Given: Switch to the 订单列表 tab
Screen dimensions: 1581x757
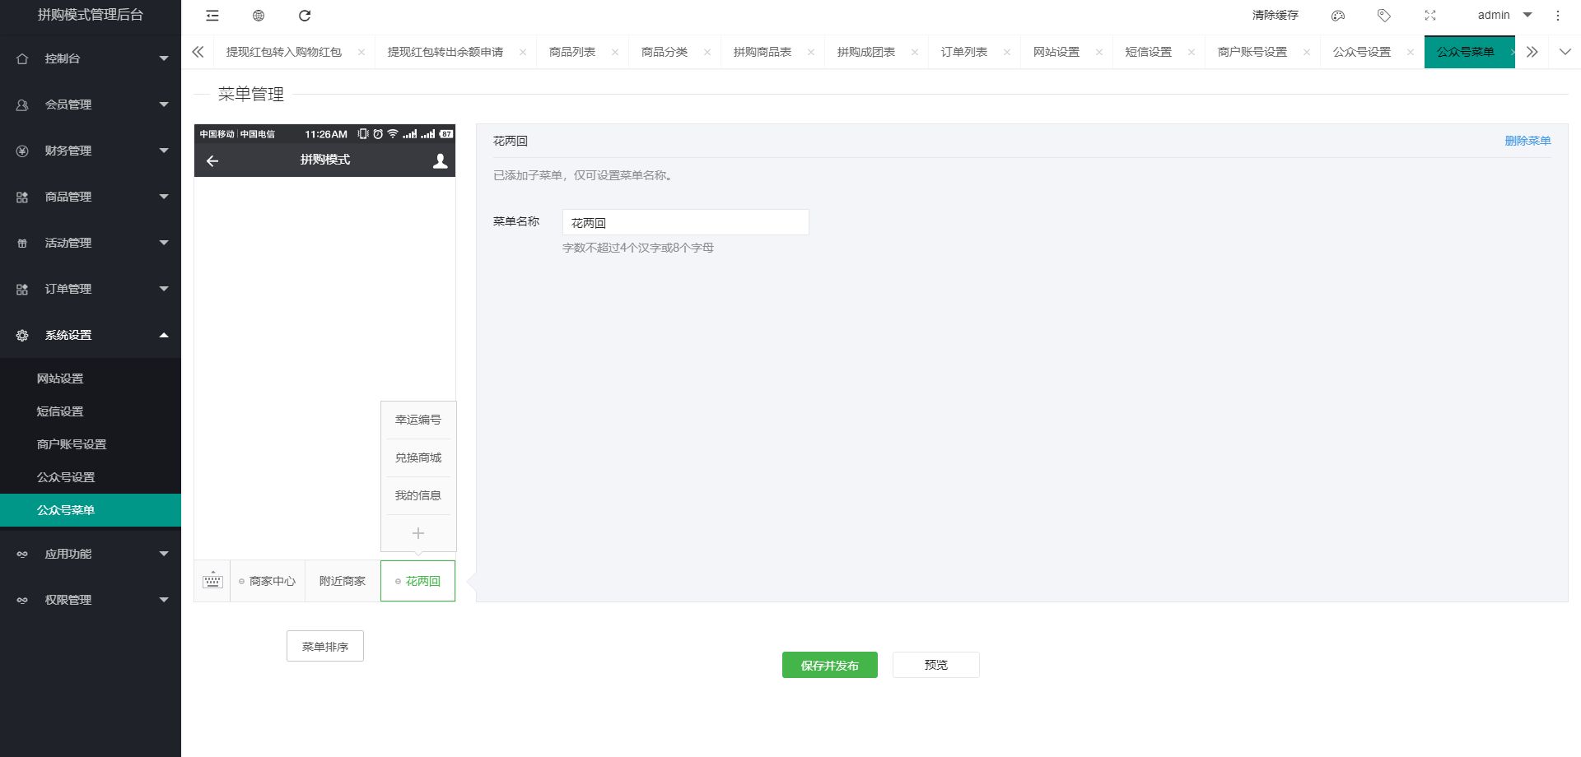Looking at the screenshot, I should click(x=964, y=52).
